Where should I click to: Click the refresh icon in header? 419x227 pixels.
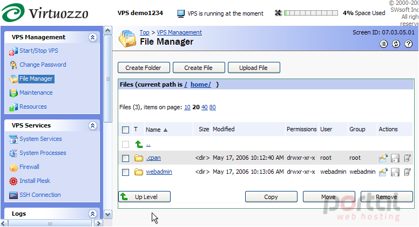pos(396,44)
